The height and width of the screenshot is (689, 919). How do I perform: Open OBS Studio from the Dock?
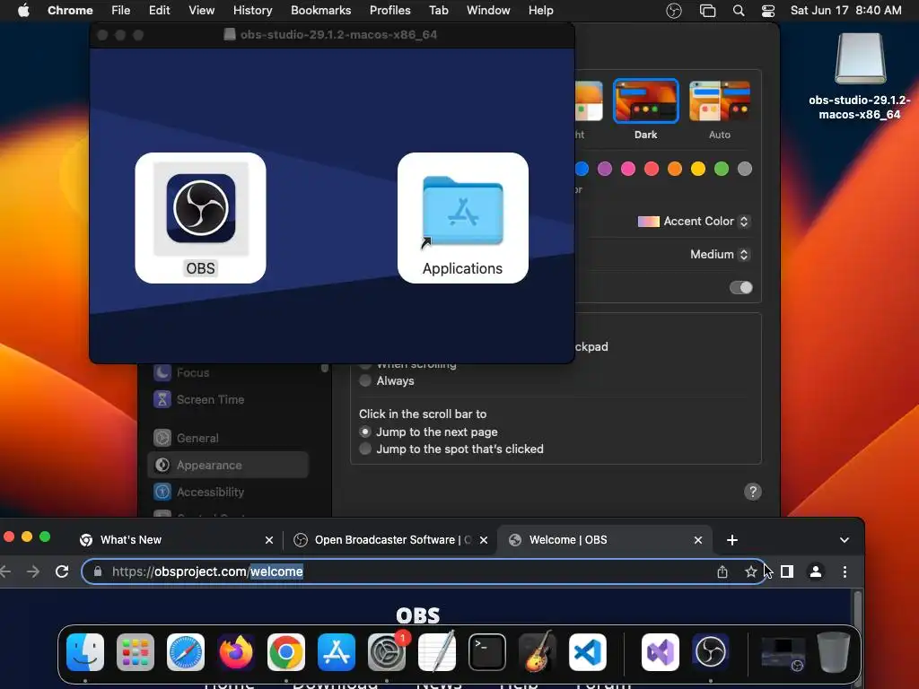tap(711, 652)
